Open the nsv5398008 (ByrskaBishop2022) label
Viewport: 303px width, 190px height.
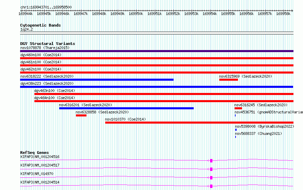click(x=265, y=126)
